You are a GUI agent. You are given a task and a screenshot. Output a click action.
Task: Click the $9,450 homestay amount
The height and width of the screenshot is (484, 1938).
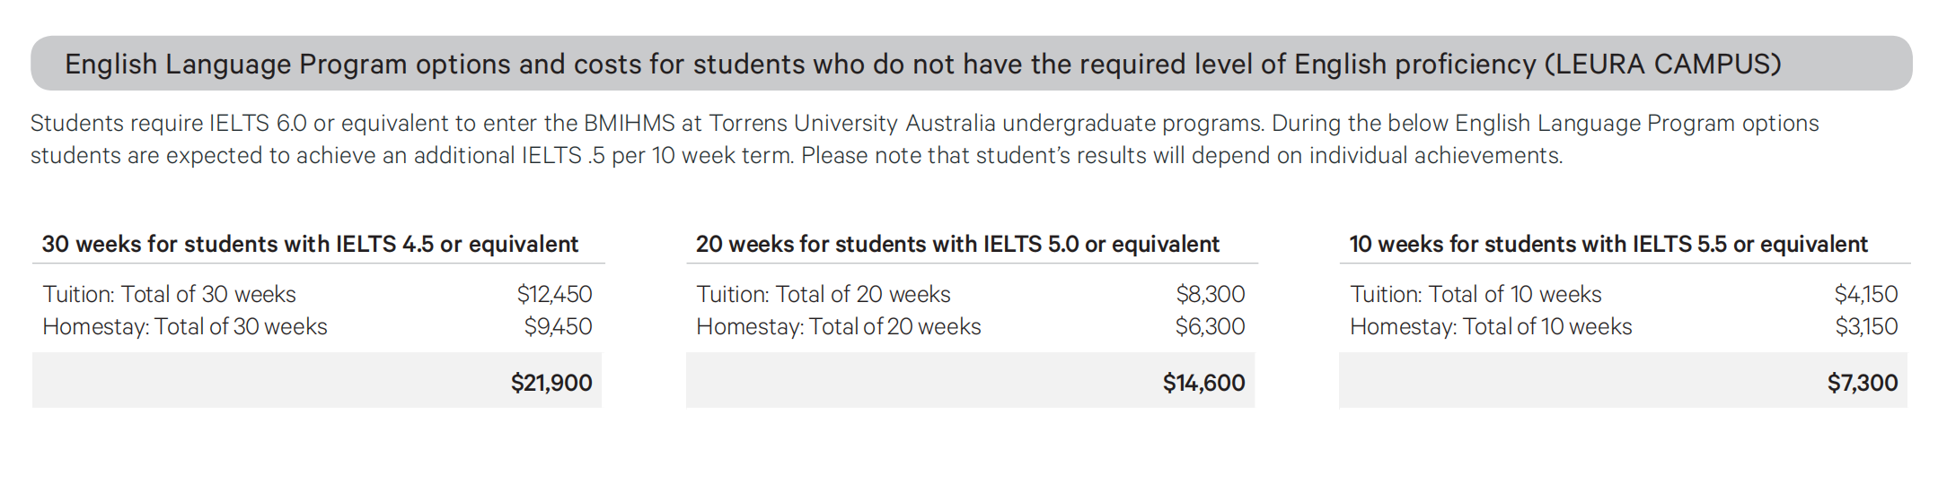(x=558, y=326)
